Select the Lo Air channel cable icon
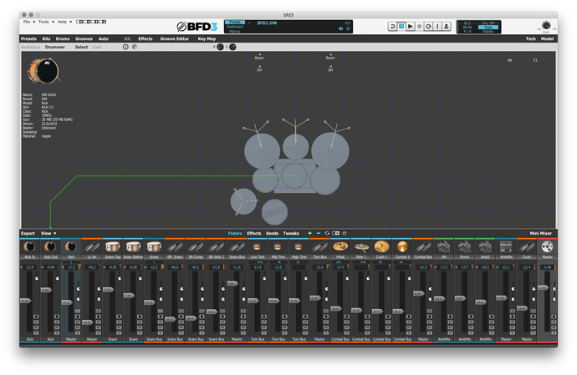The height and width of the screenshot is (375, 577). [92, 246]
